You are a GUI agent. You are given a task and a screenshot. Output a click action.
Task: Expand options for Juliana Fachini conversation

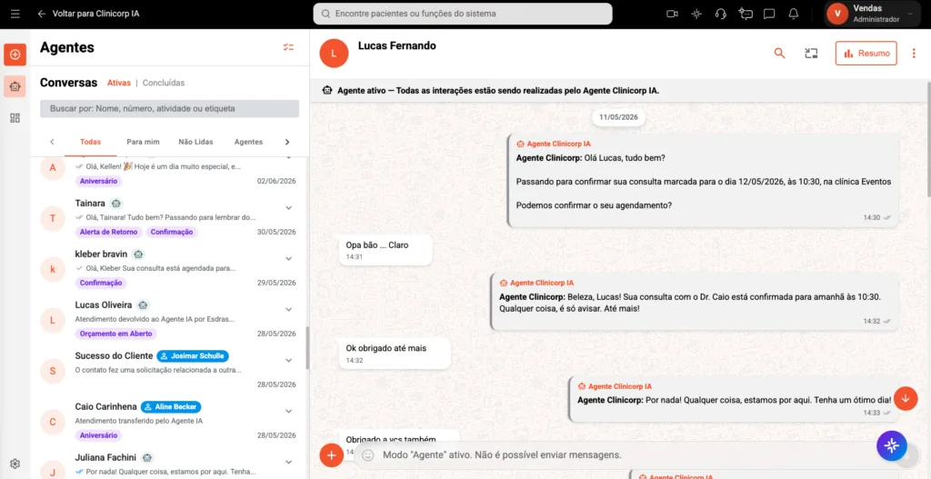288,462
